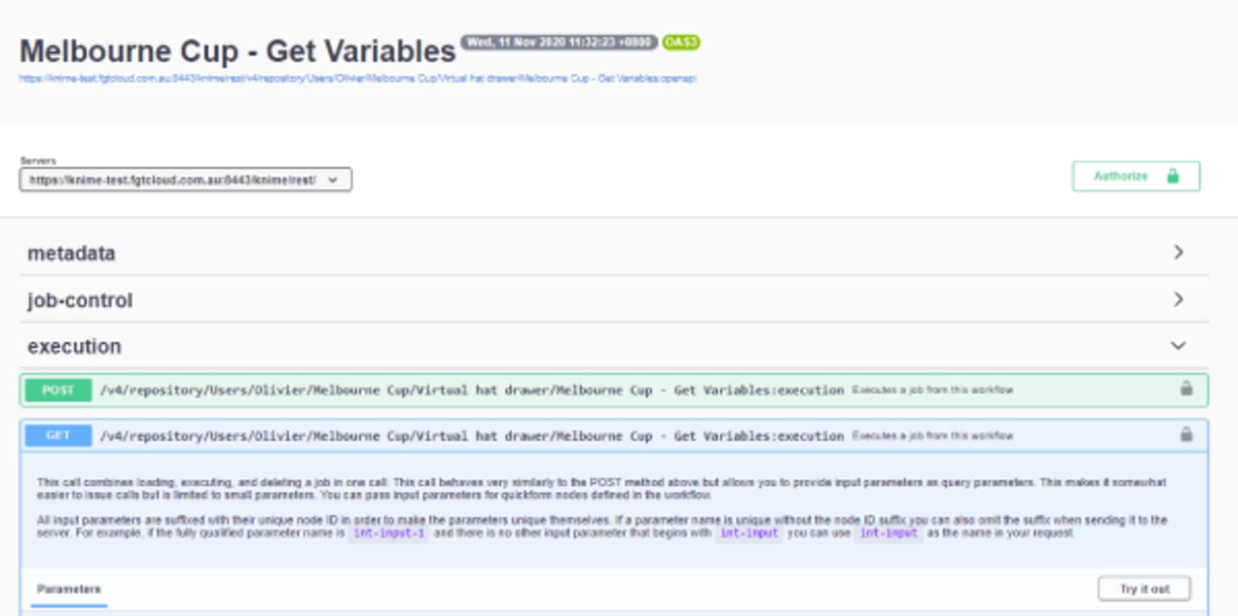Open the Servers URL dropdown
Screen dimensions: 1238x616
point(185,180)
